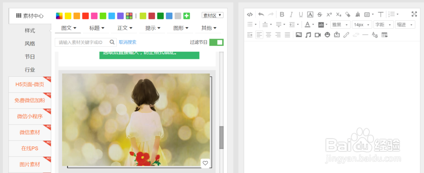Expand the ordered list dropdown arrow
424x173 pixels.
[x=398, y=14]
